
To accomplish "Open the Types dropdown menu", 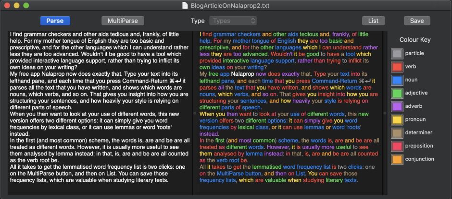I will coord(233,21).
